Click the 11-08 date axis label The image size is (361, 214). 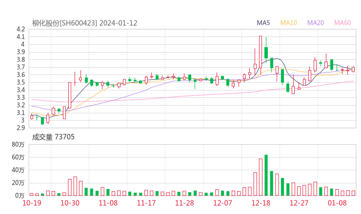click(108, 203)
